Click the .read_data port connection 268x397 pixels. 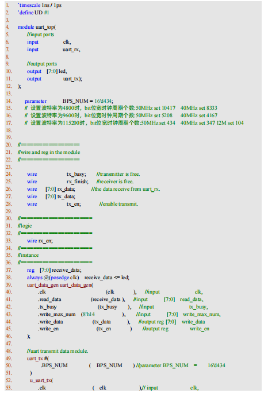[49, 299]
